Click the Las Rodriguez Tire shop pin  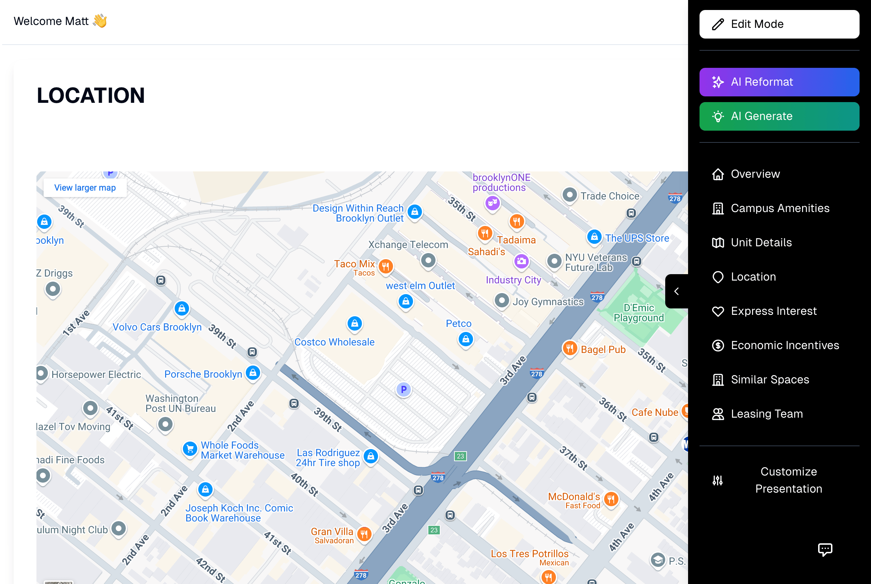[370, 457]
